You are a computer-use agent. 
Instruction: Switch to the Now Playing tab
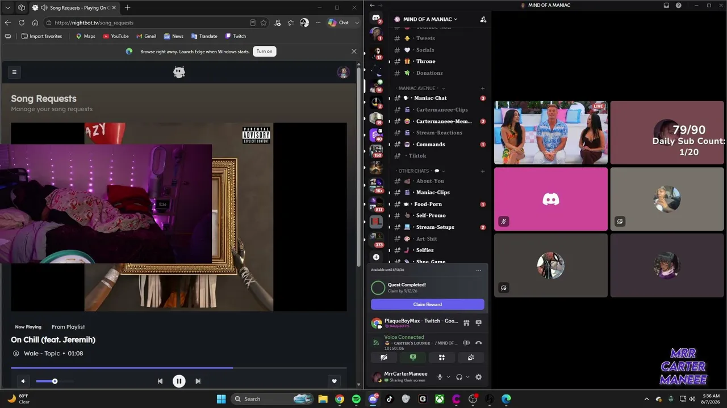click(28, 327)
